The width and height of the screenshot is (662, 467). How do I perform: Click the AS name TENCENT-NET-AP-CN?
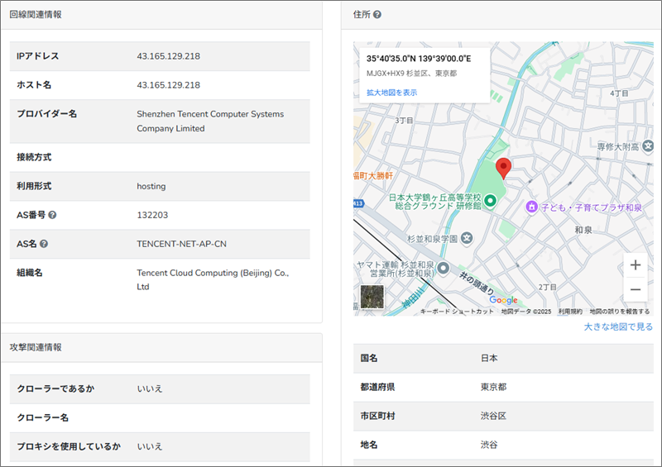[x=181, y=244]
